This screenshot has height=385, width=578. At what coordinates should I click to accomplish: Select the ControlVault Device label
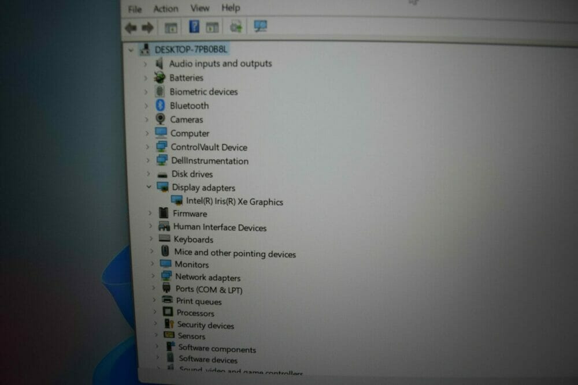pos(209,147)
